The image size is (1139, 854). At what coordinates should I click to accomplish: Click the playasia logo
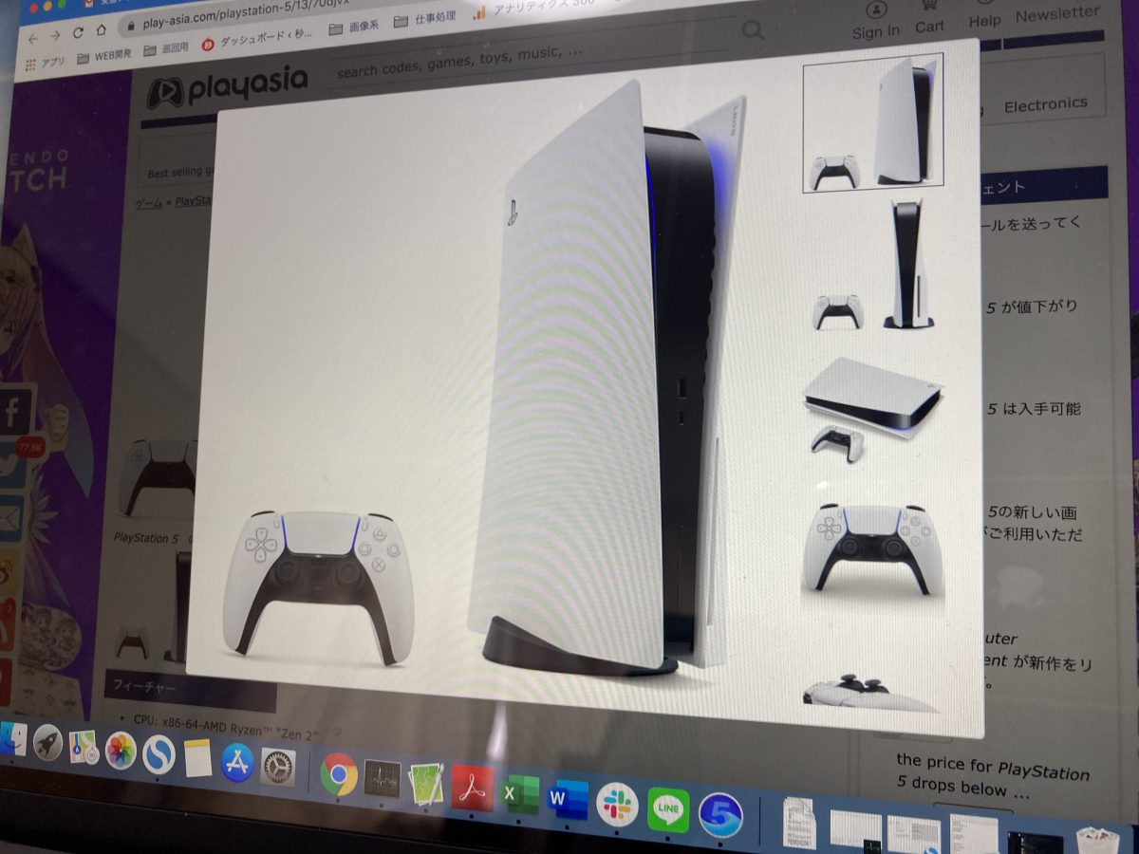click(228, 87)
